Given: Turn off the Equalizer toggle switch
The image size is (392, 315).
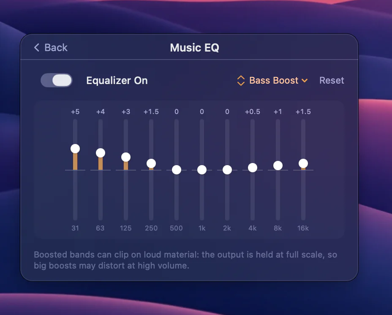Looking at the screenshot, I should click(x=57, y=80).
